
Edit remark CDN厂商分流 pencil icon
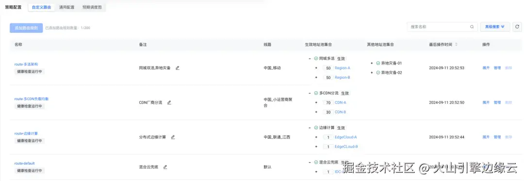click(169, 102)
